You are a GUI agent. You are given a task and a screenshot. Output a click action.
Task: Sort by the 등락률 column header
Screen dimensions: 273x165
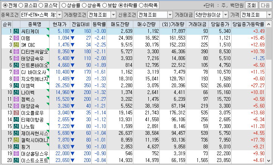(99, 25)
